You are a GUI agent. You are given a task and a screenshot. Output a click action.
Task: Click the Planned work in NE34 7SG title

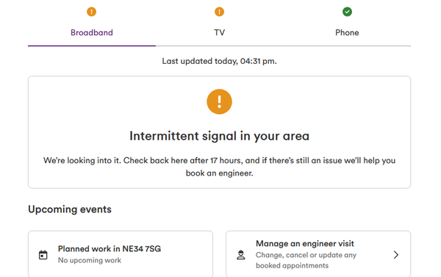pyautogui.click(x=110, y=249)
